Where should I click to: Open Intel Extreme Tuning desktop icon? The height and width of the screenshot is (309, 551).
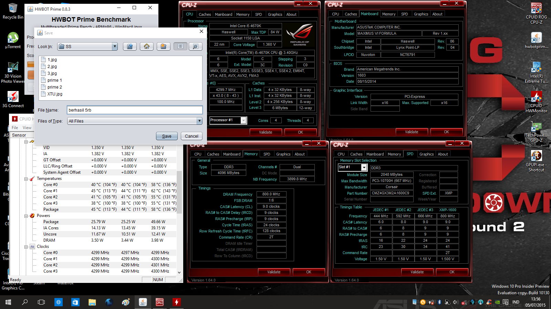(536, 72)
